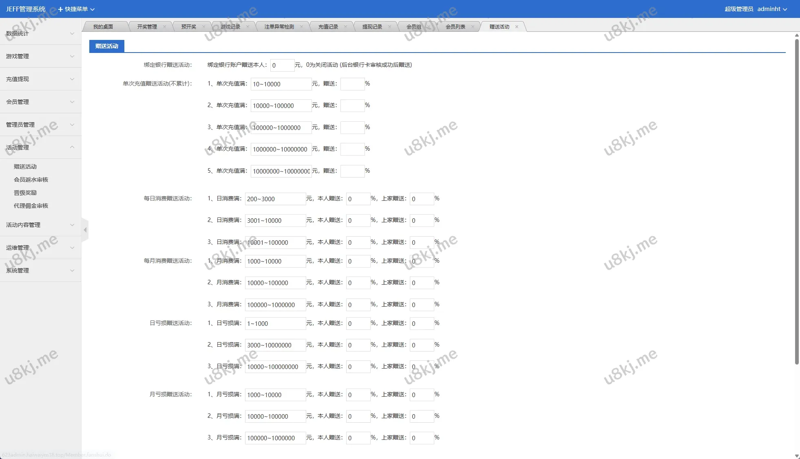
Task: Close the 充值记录 tab
Action: pos(345,27)
